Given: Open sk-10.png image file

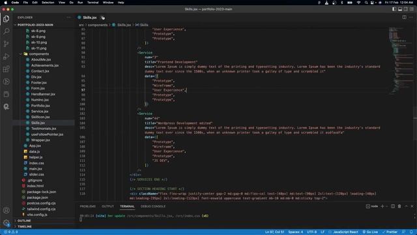Looking at the screenshot, I should (39, 42).
